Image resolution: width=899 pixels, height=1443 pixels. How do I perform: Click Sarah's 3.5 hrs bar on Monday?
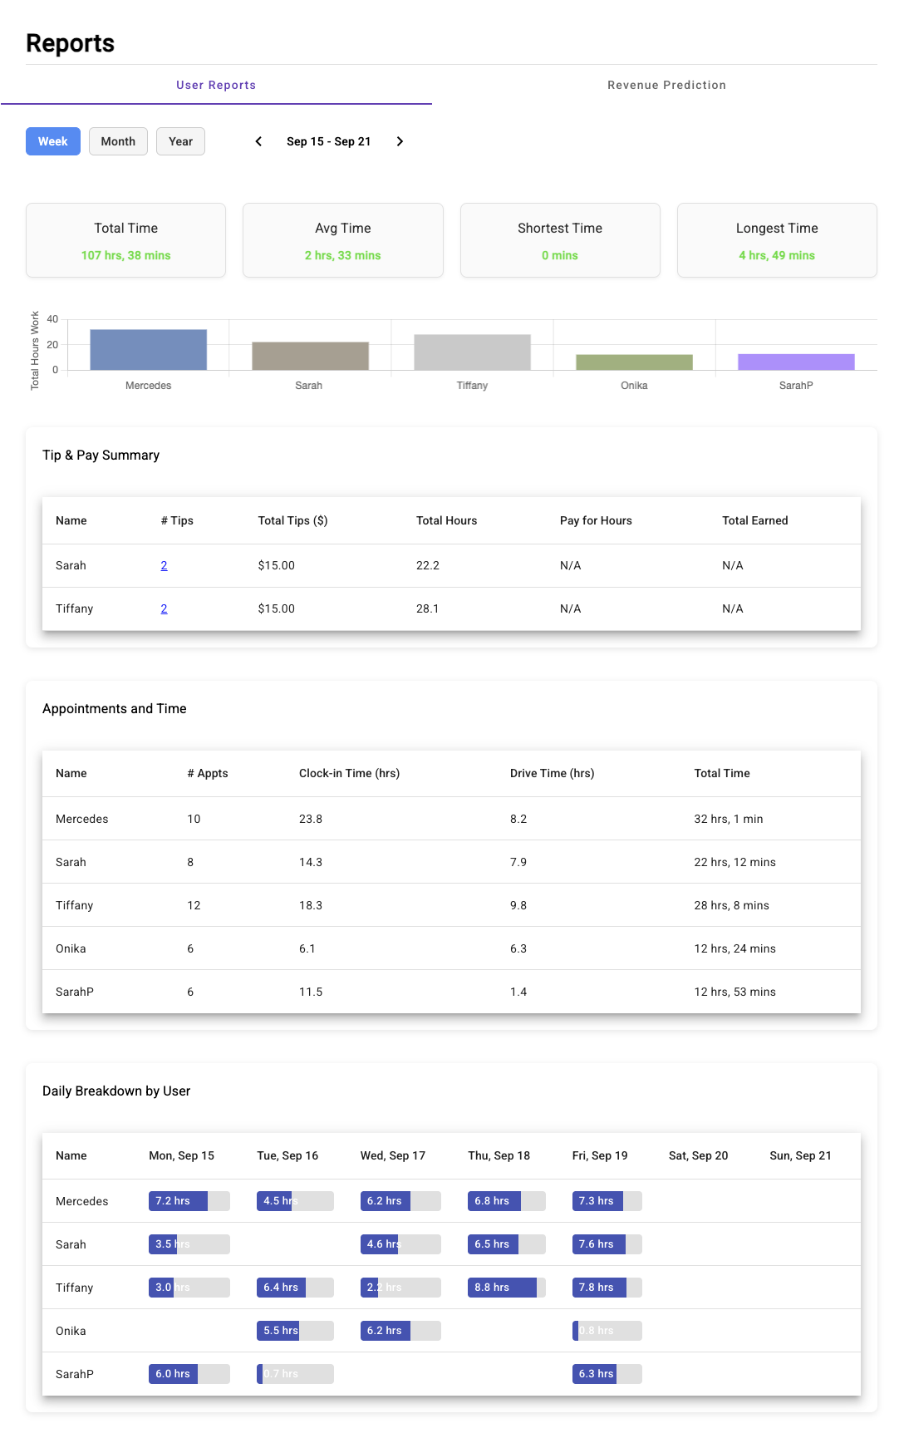189,1244
